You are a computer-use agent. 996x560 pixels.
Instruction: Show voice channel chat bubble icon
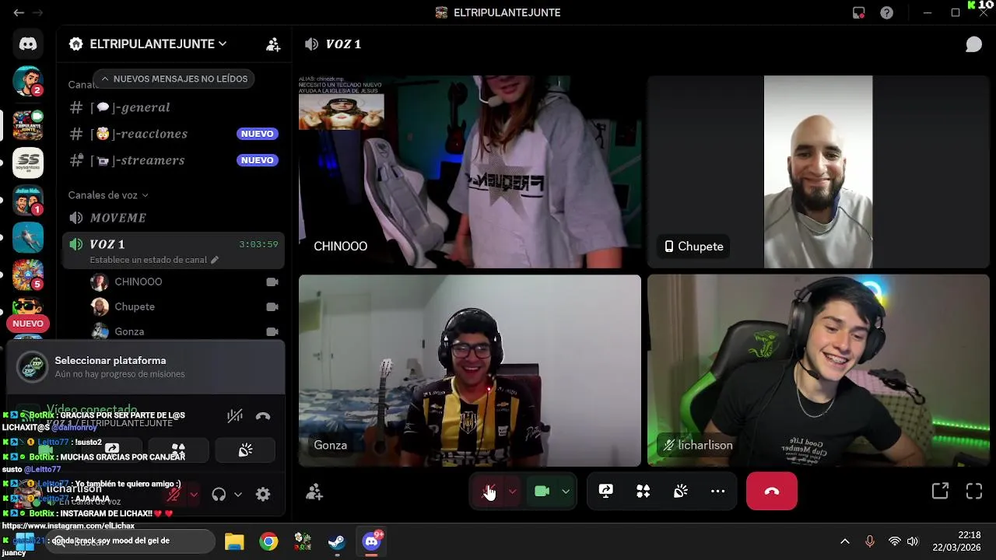[973, 44]
